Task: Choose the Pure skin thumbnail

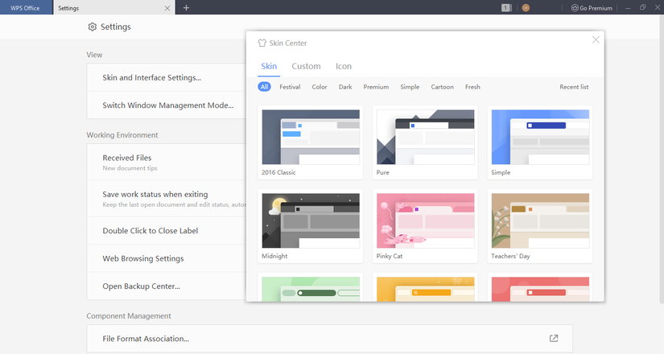Action: [425, 138]
